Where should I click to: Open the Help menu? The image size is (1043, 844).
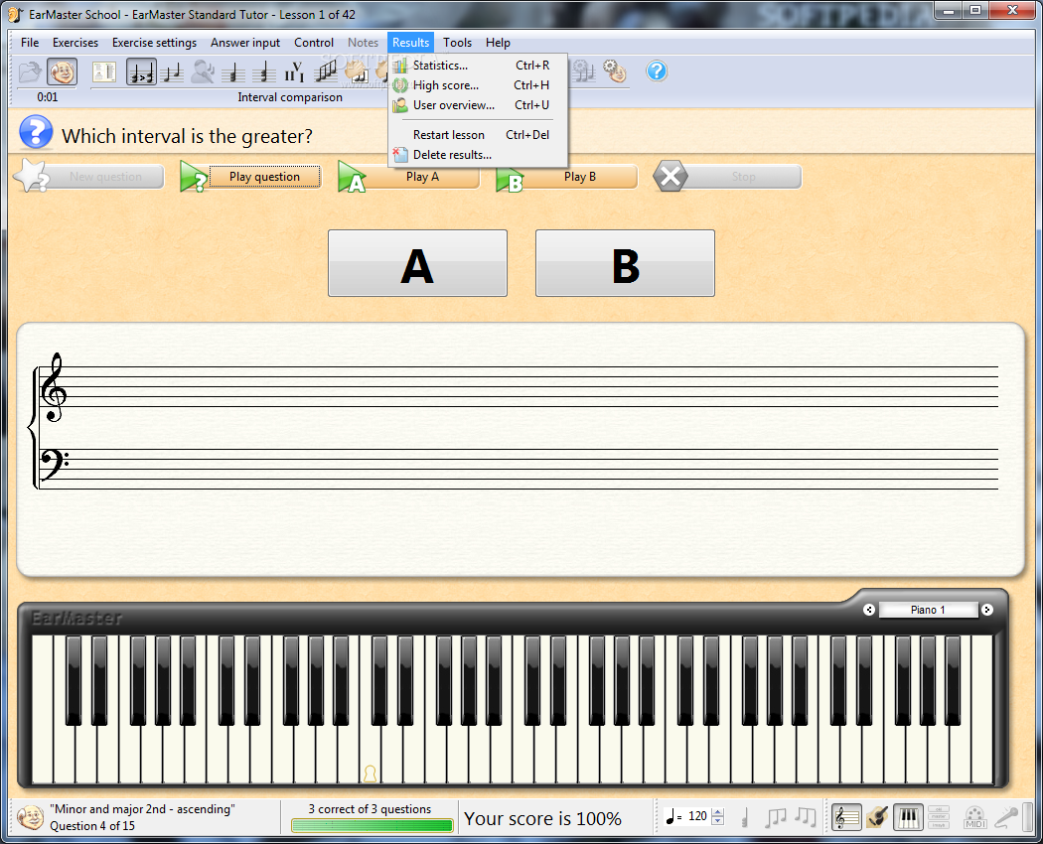pyautogui.click(x=498, y=43)
